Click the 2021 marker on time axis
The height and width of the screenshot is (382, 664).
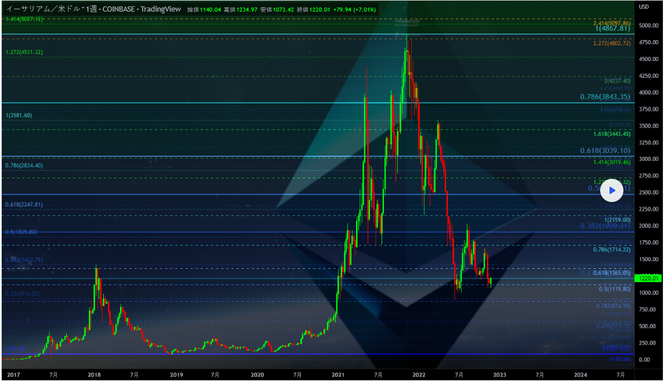pos(337,375)
